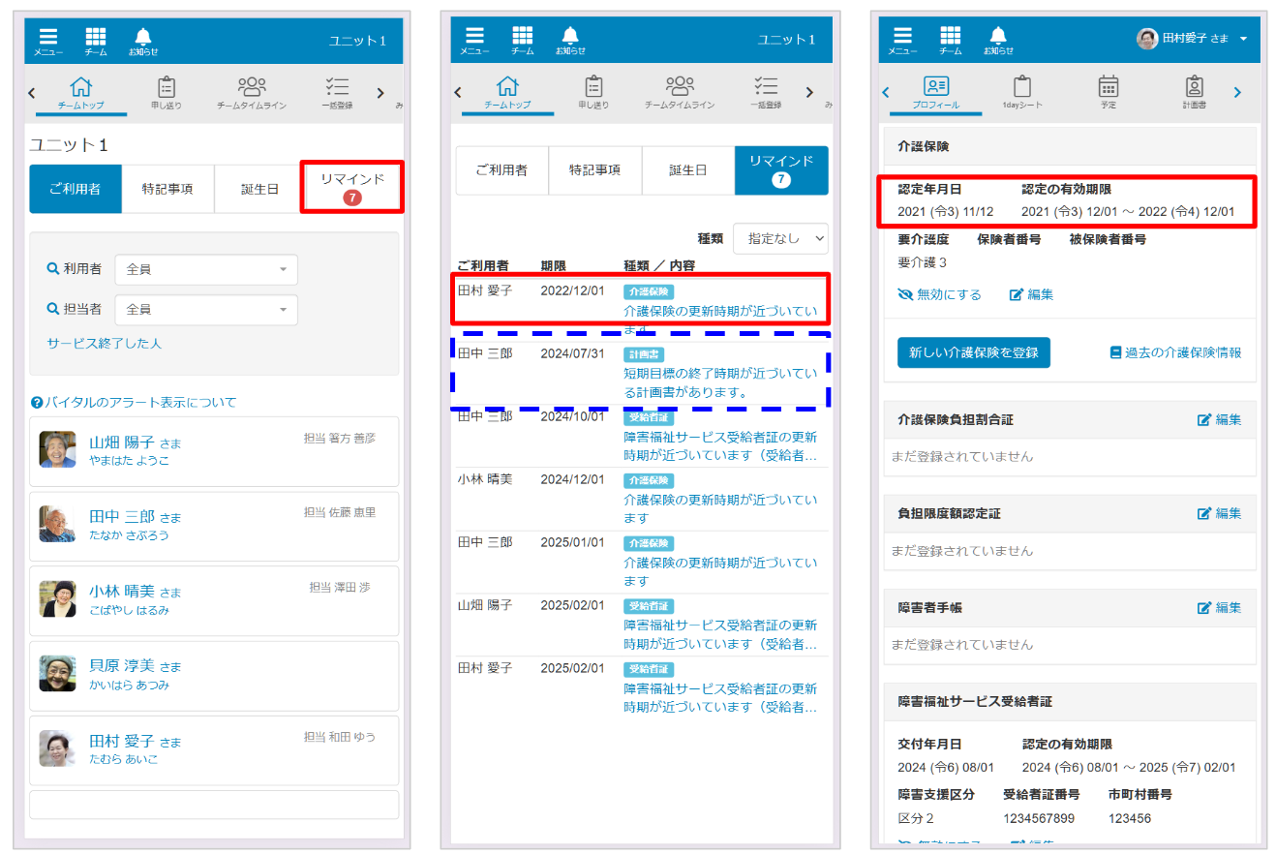
Task: Click 無効にする under 介護保険
Action: point(940,294)
